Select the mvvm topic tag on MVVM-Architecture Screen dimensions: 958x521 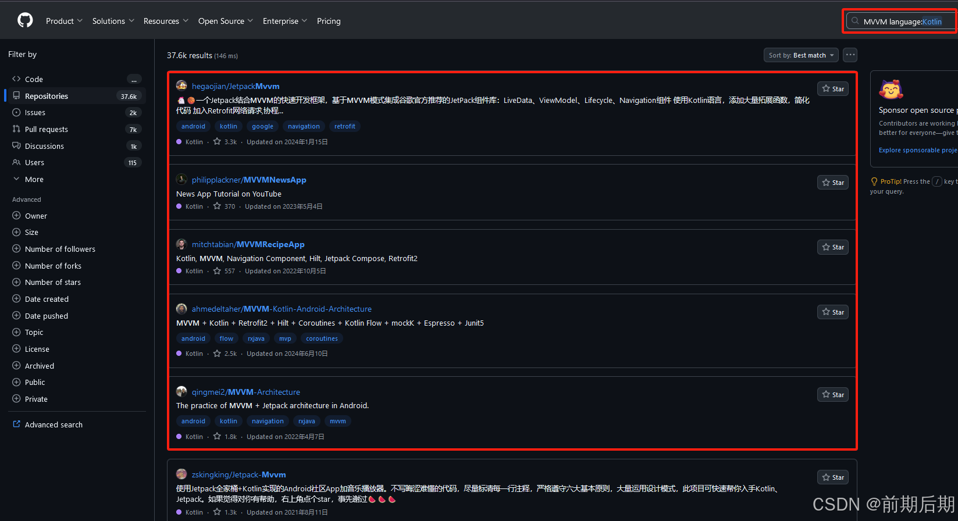tap(337, 421)
